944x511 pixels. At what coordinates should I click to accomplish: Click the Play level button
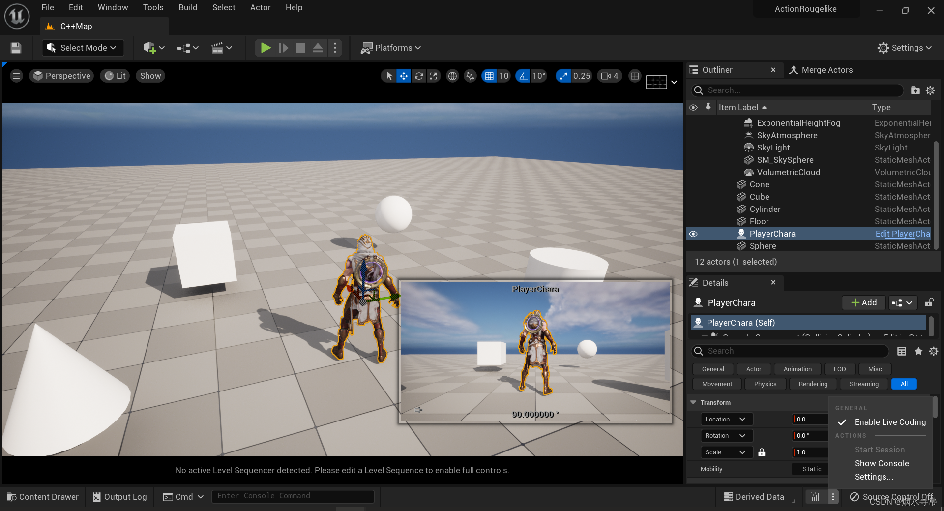pyautogui.click(x=265, y=48)
